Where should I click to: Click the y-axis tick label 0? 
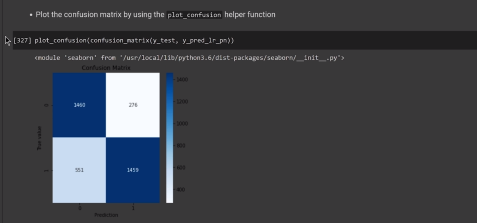[47, 105]
